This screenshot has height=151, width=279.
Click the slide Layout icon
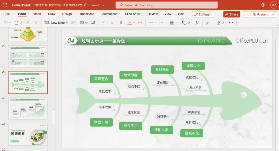82,23
